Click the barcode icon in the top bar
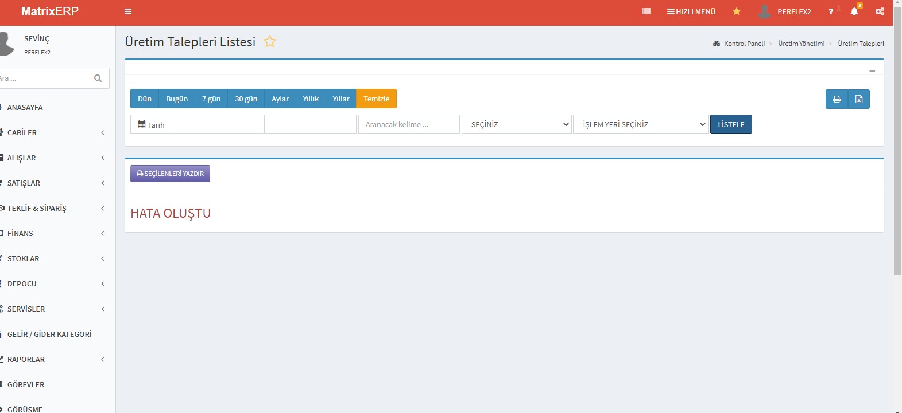 pyautogui.click(x=646, y=11)
